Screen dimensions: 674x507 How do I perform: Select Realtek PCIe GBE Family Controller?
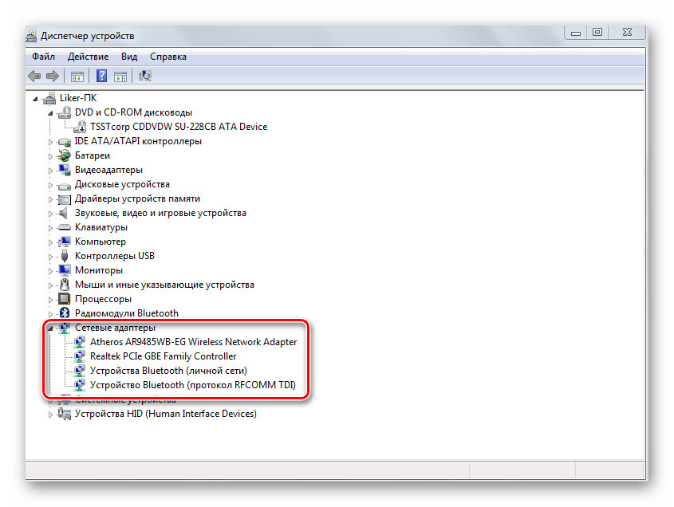pyautogui.click(x=163, y=356)
